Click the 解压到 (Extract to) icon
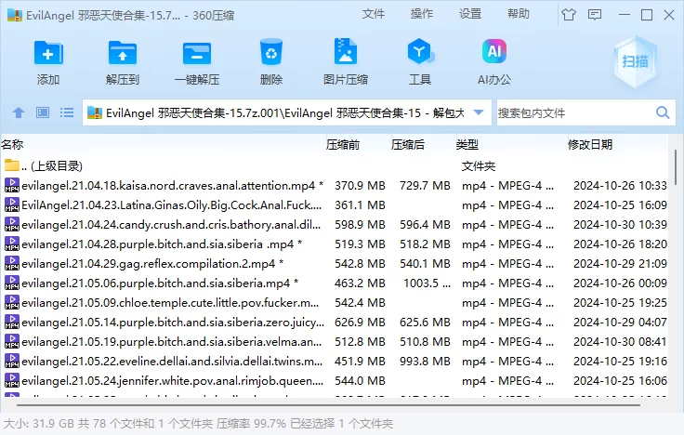The width and height of the screenshot is (684, 435). click(x=123, y=53)
